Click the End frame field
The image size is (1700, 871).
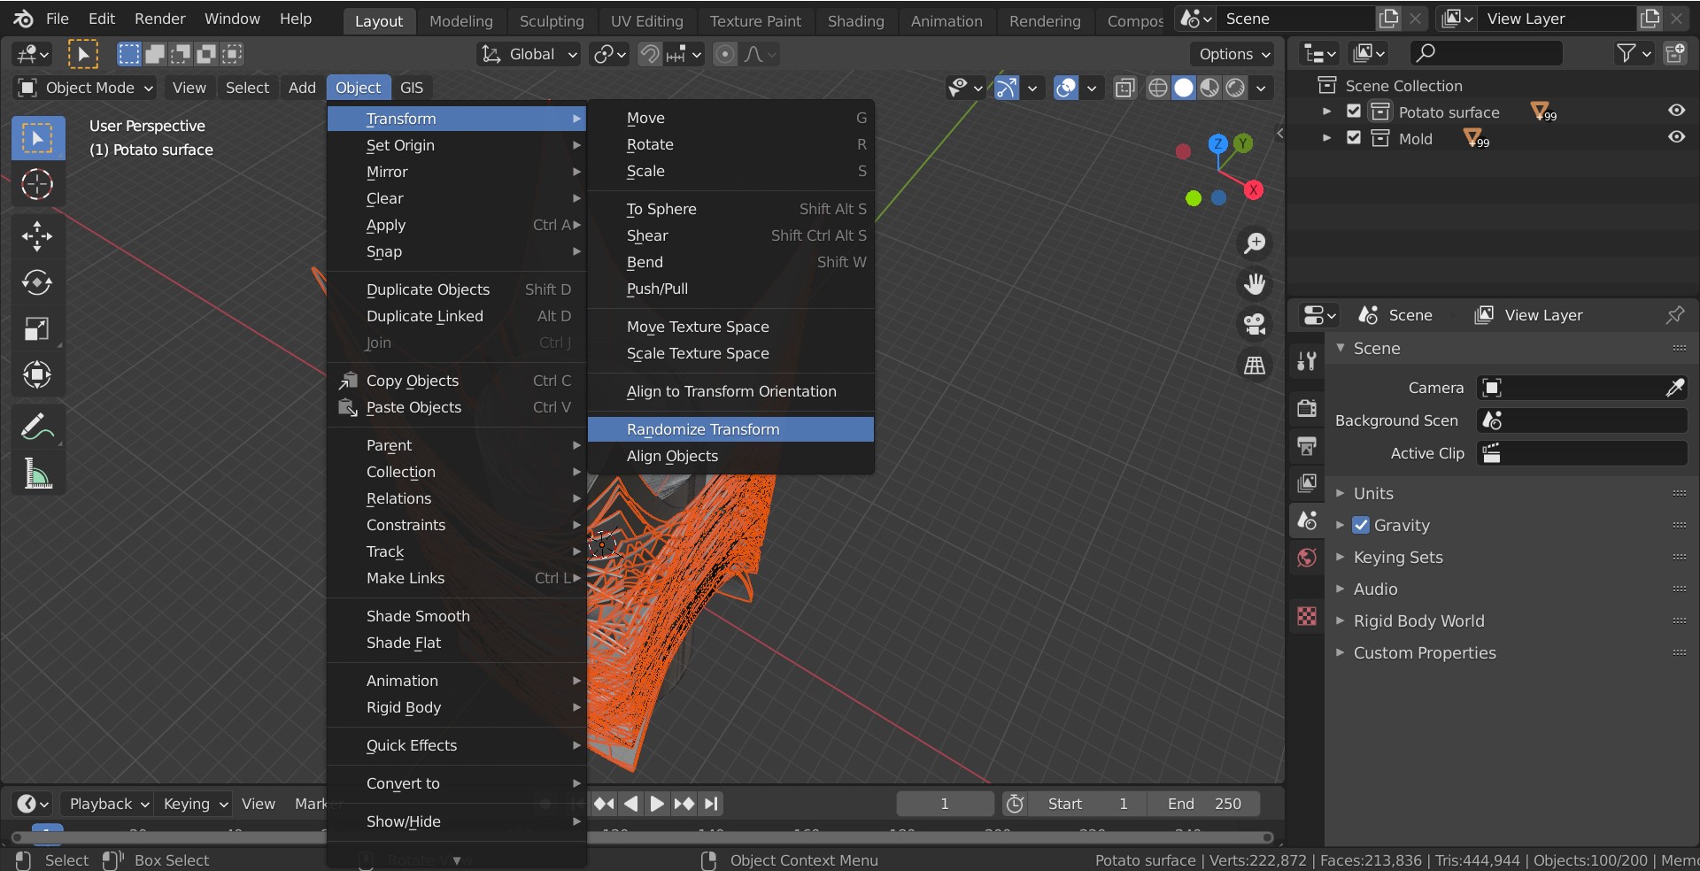pos(1204,804)
